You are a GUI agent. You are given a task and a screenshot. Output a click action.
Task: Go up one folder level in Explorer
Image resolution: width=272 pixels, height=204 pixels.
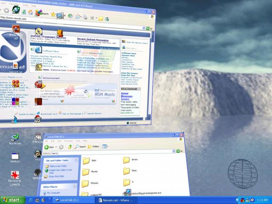pos(70,147)
